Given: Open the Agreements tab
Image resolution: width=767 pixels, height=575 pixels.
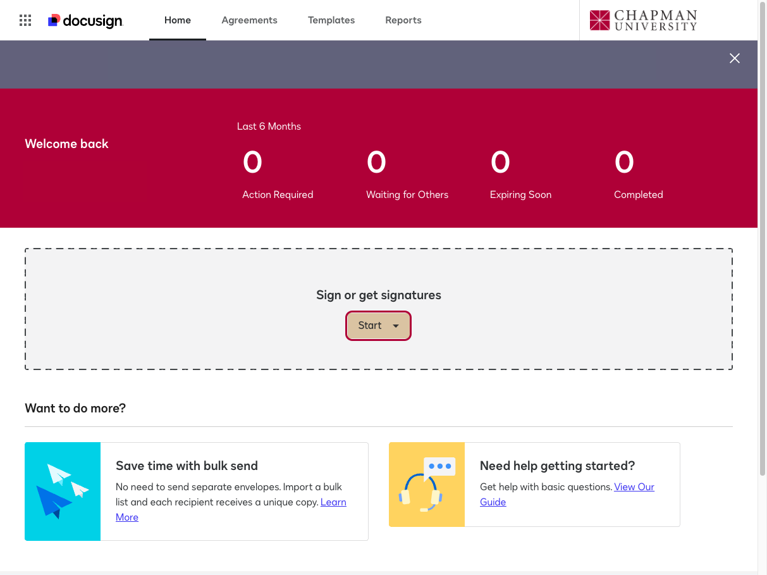Looking at the screenshot, I should coord(249,20).
